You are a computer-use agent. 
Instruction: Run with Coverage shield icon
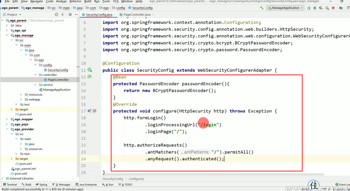pos(321,8)
